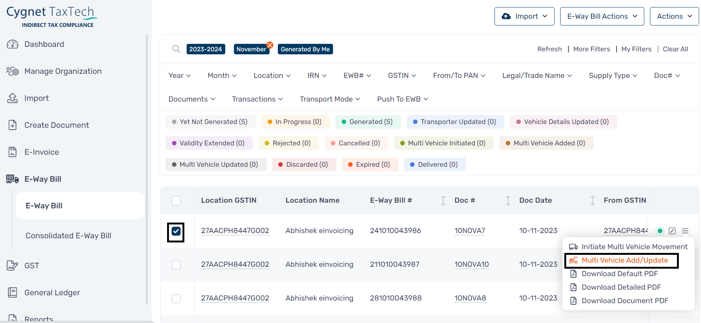Image resolution: width=701 pixels, height=323 pixels.
Task: Click the Import upload icon in the sidebar
Action: click(x=12, y=98)
